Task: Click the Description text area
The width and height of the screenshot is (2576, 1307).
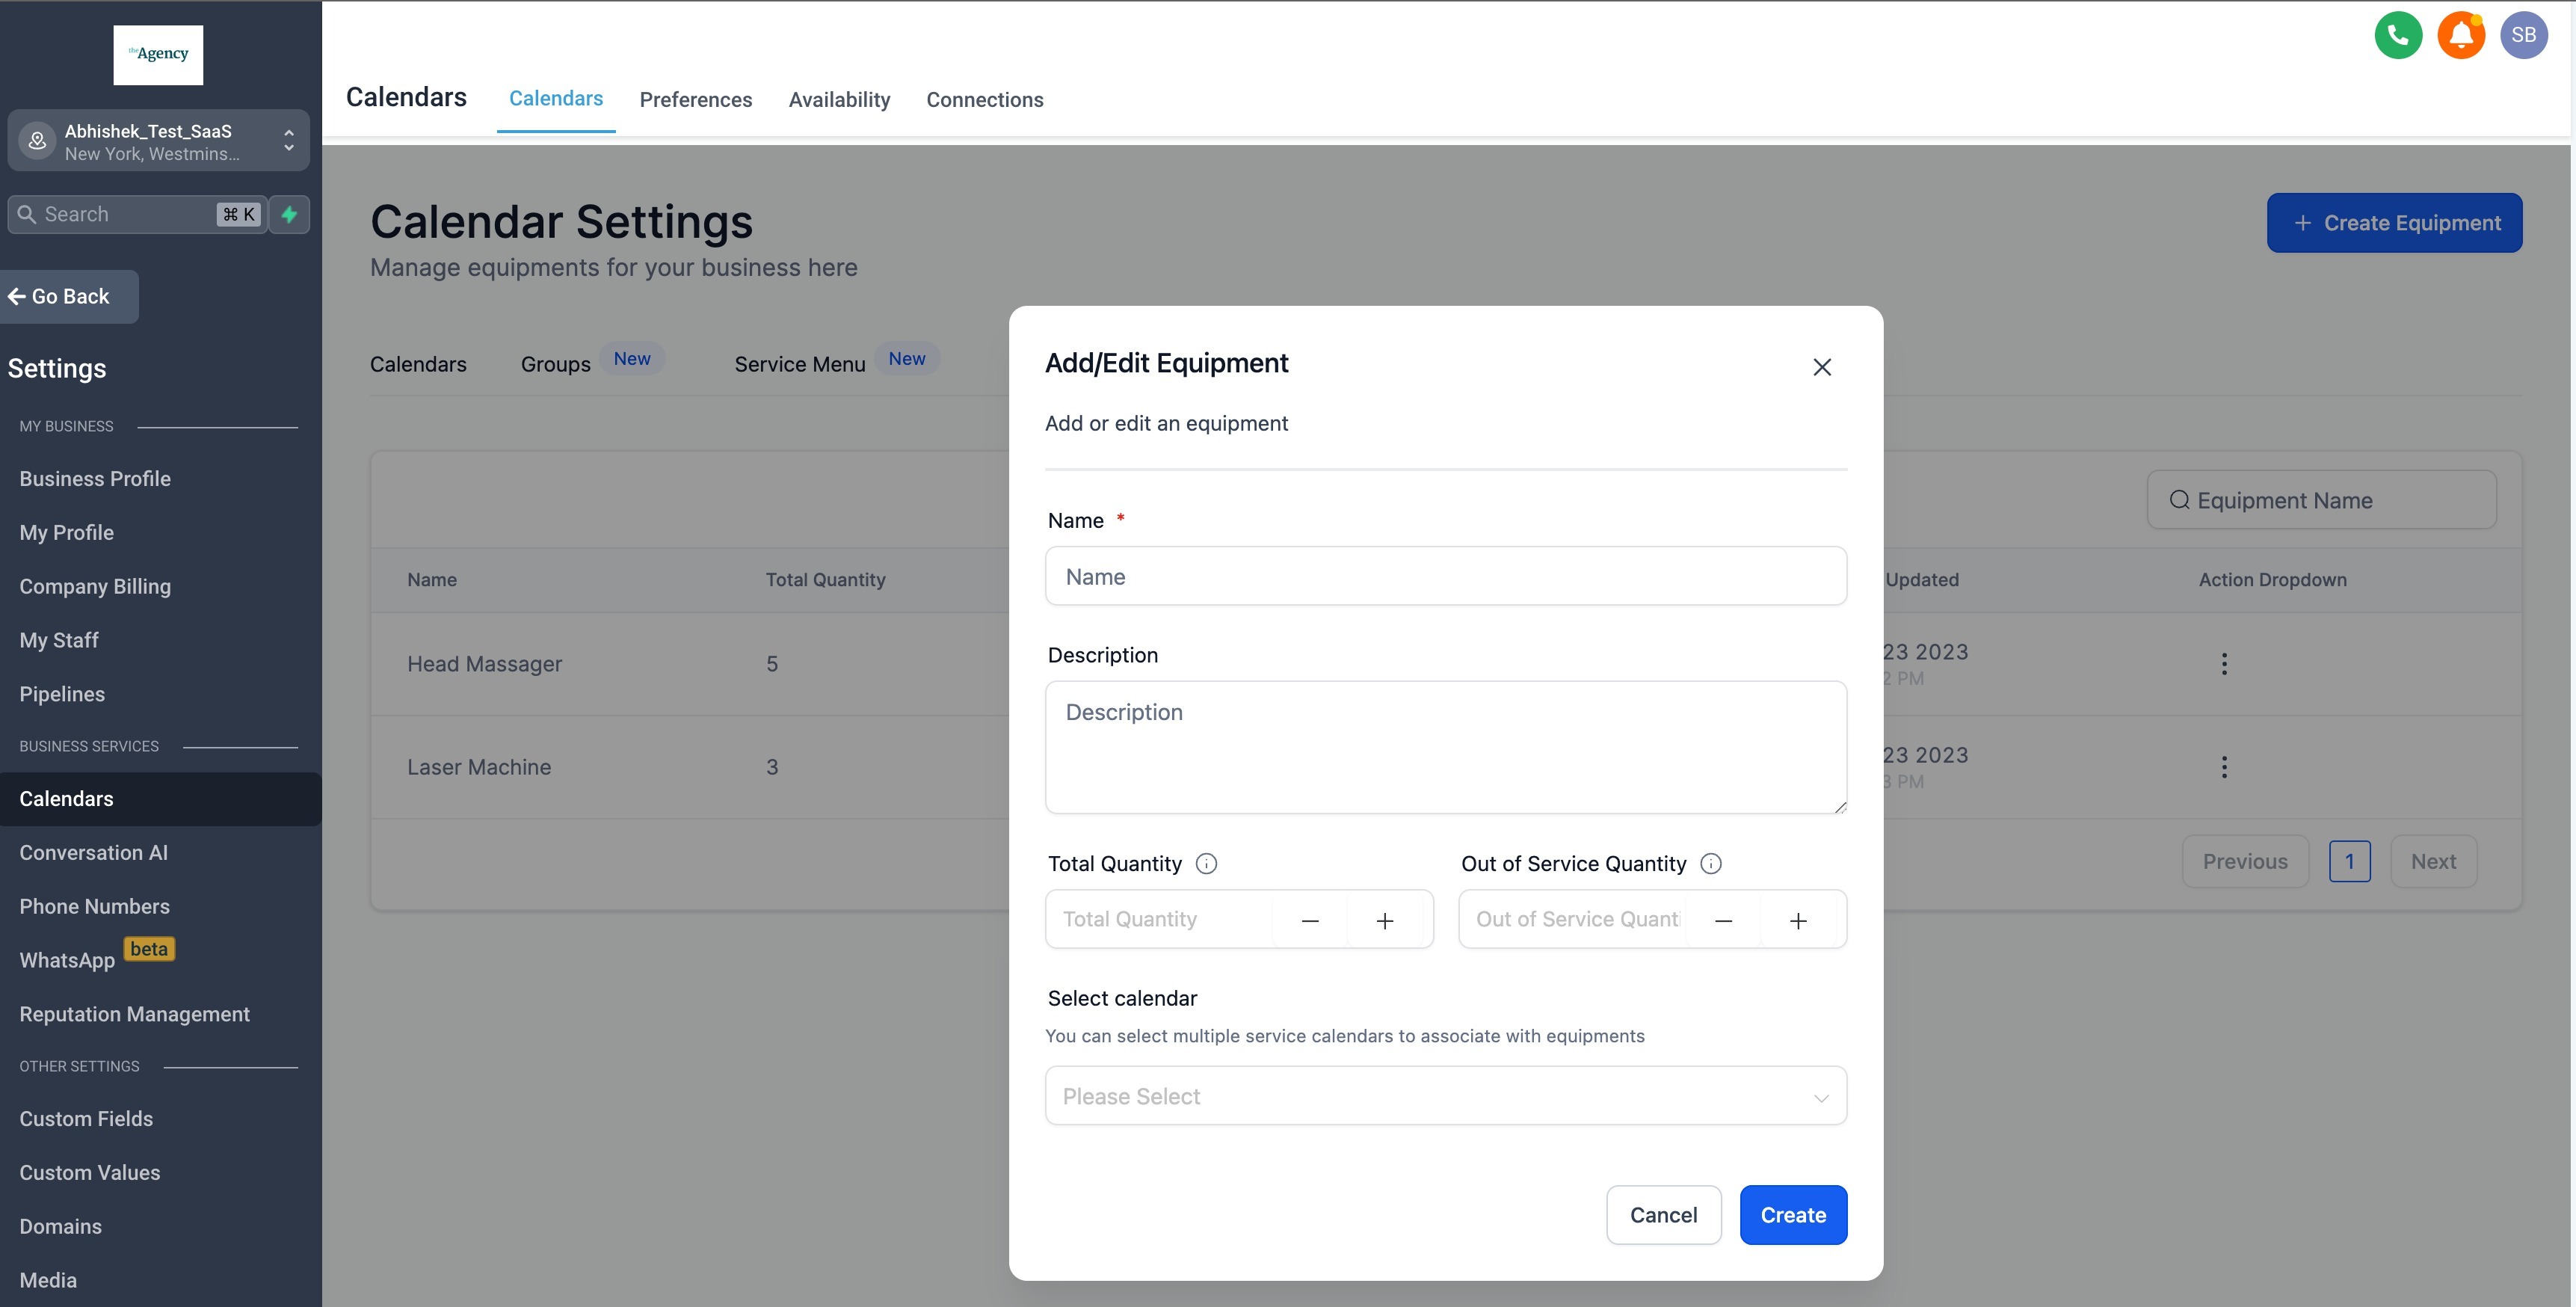Action: click(1445, 747)
